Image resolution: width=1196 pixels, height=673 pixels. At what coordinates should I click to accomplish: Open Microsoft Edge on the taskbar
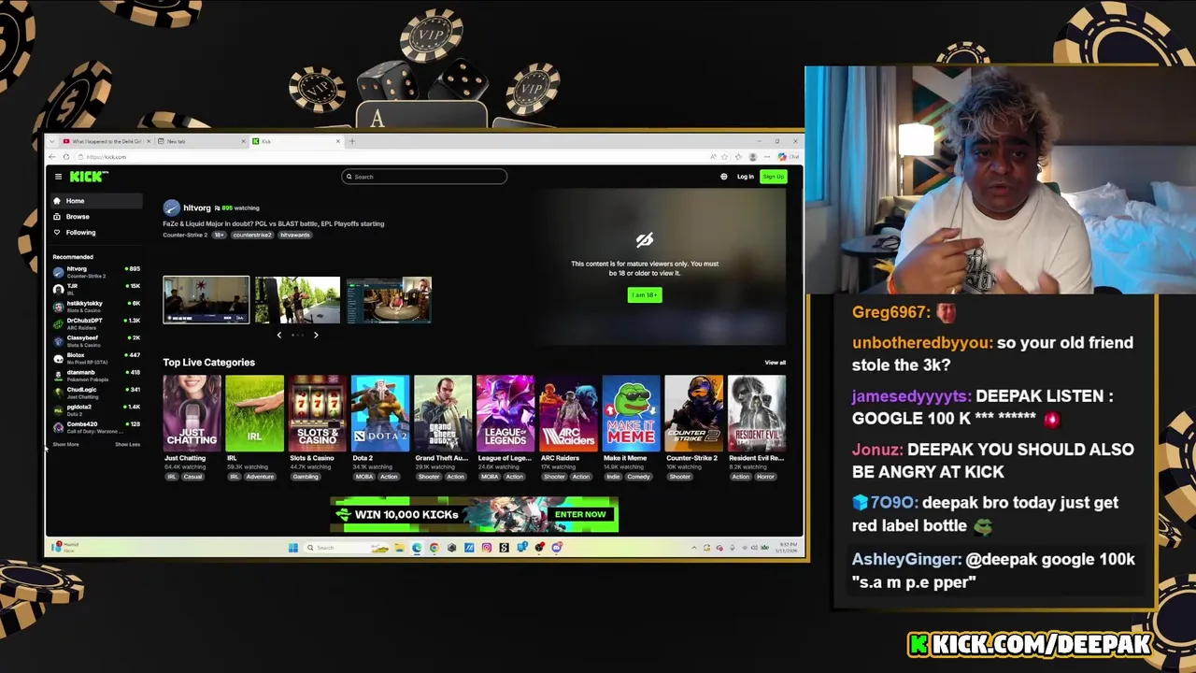click(417, 548)
